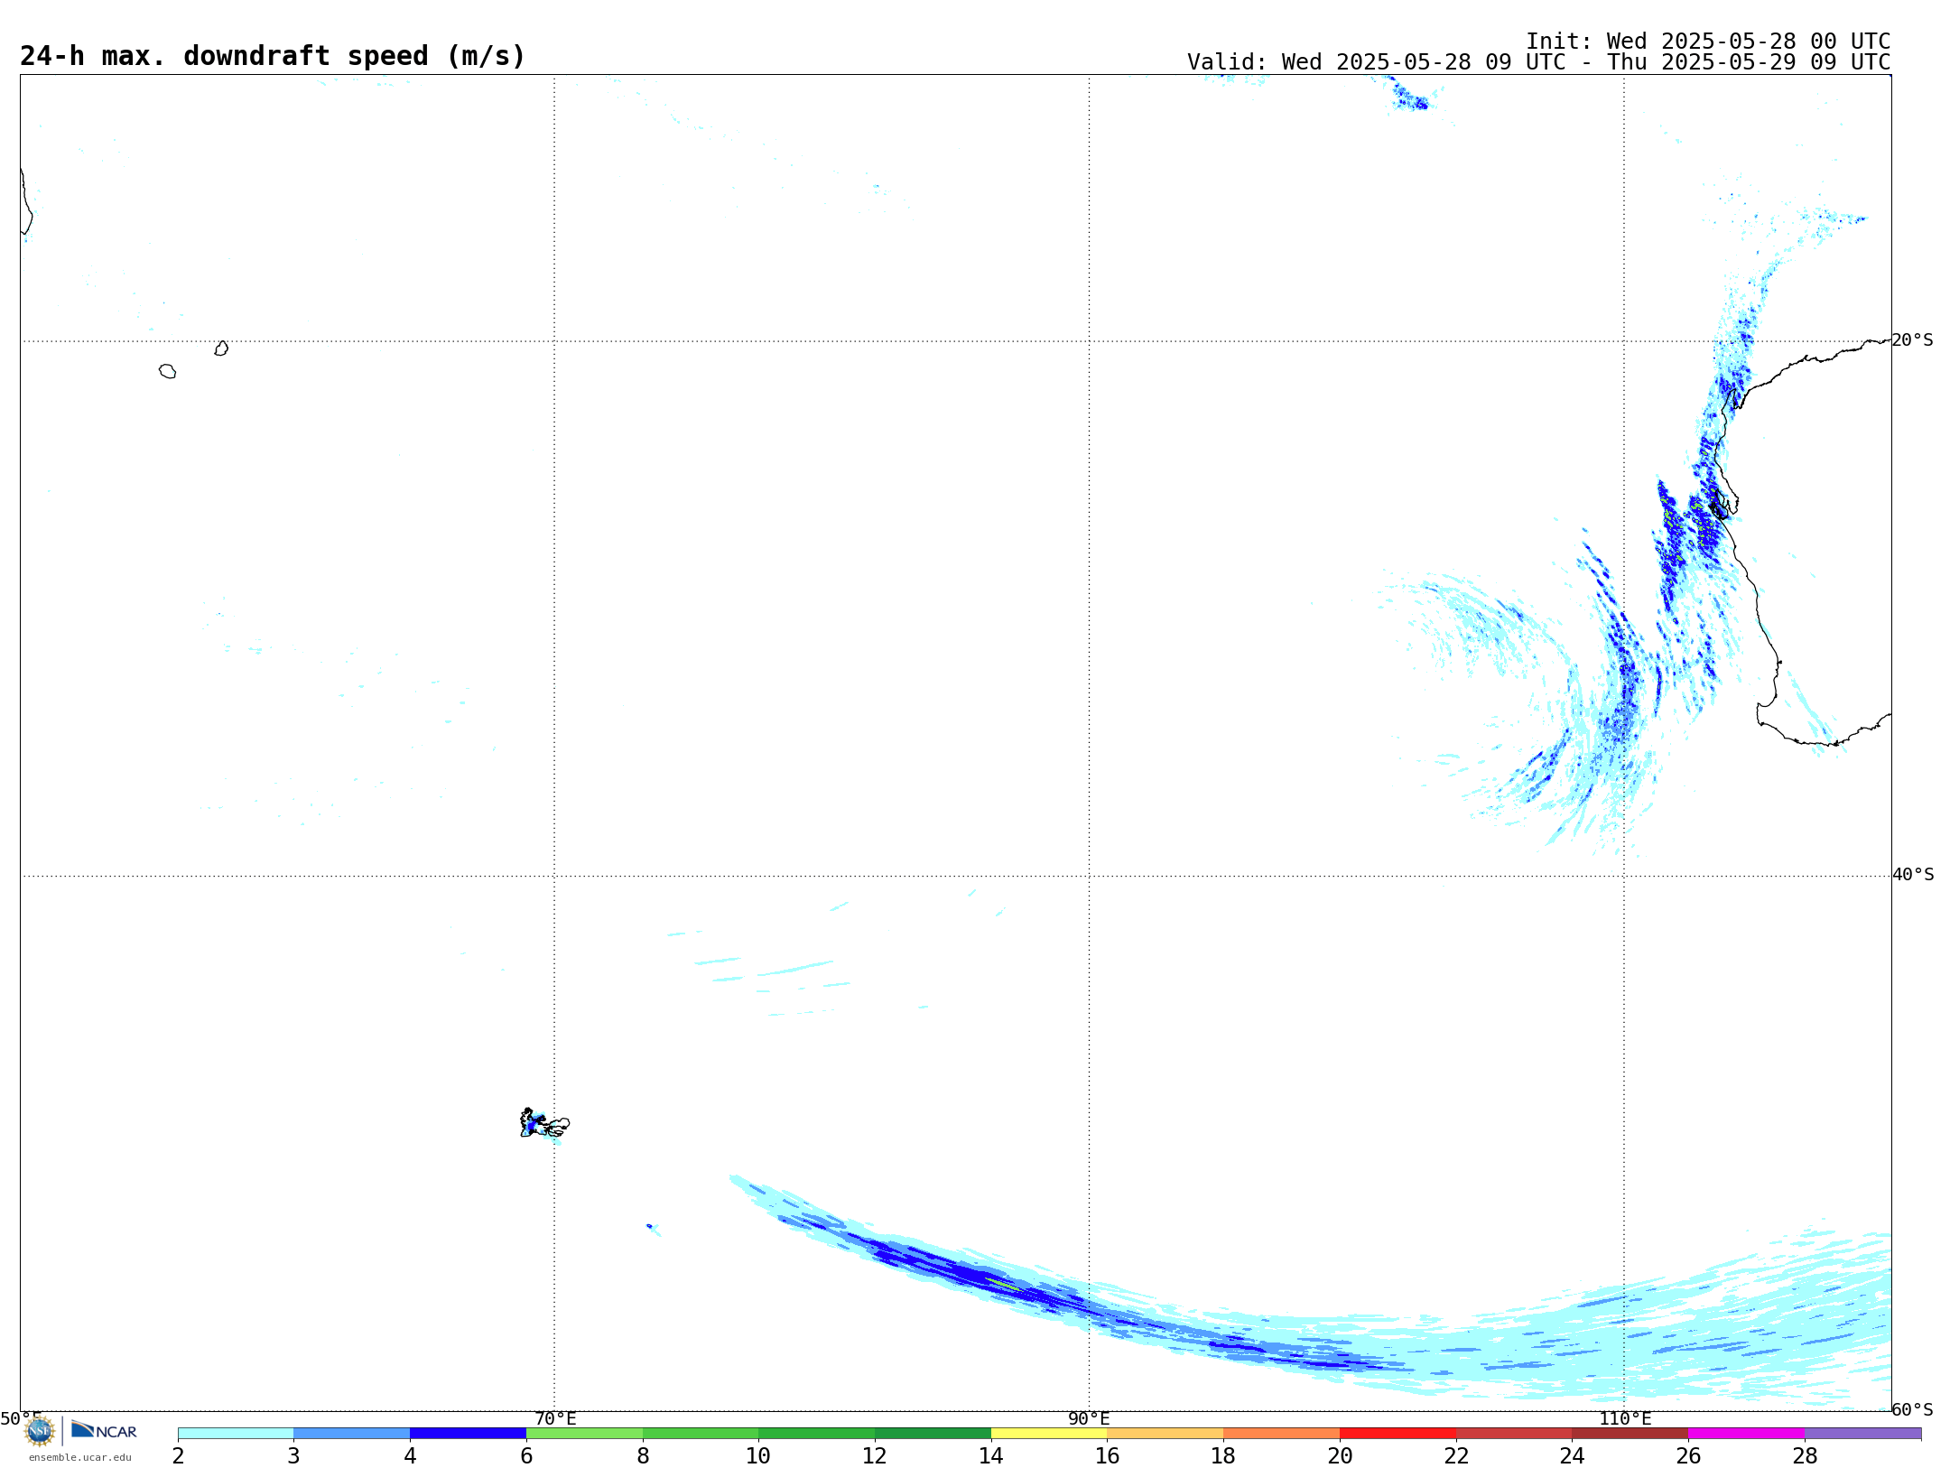Click the ensemble.ucar.edu text
The width and height of the screenshot is (1950, 1468).
tap(80, 1457)
